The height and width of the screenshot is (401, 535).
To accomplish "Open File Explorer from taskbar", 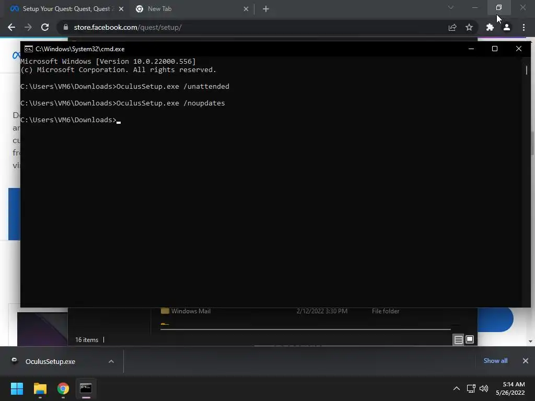I will pyautogui.click(x=40, y=388).
